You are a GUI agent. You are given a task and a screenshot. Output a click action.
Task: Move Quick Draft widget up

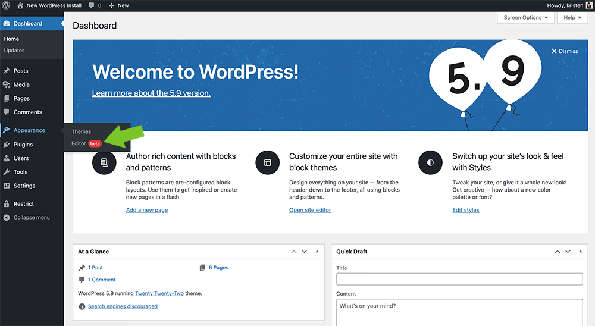coord(557,252)
